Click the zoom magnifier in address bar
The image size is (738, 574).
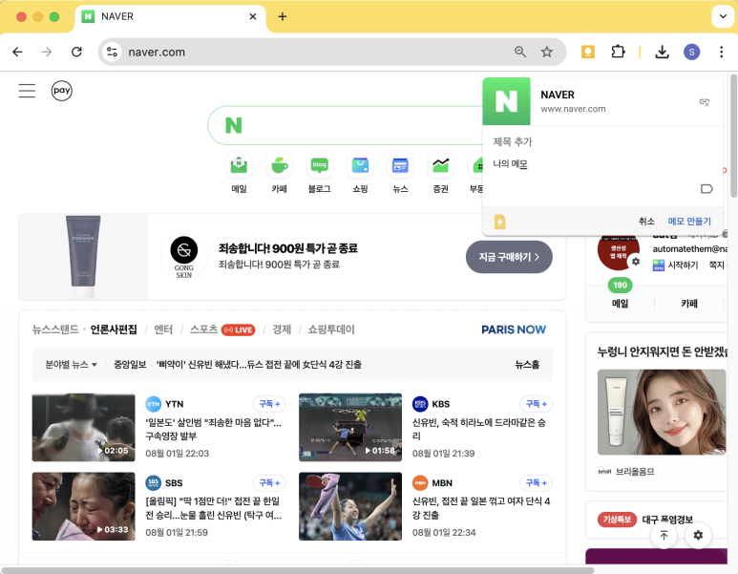point(520,52)
